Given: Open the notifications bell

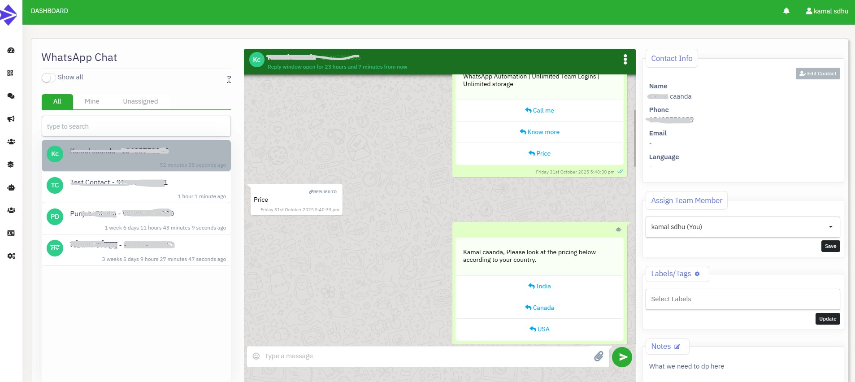Looking at the screenshot, I should [x=786, y=11].
